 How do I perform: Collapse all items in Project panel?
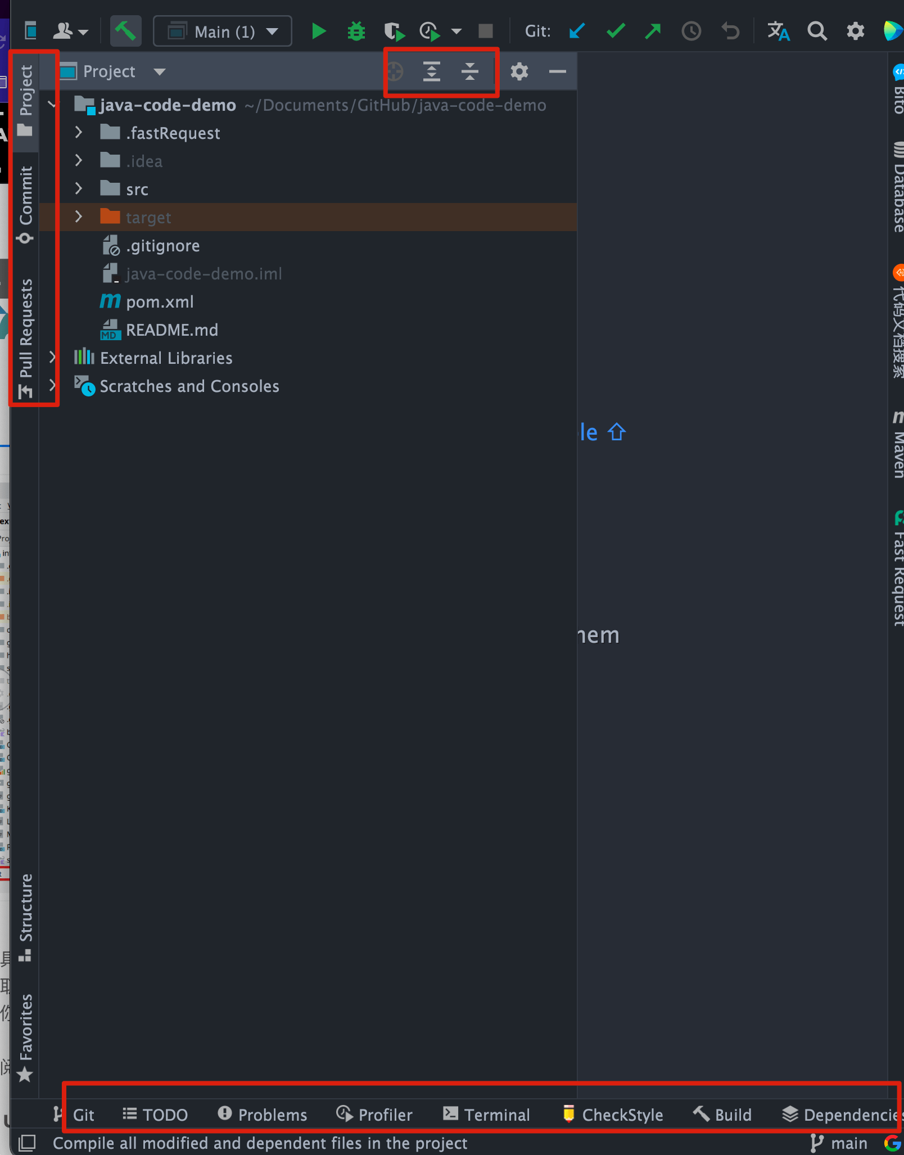[469, 71]
